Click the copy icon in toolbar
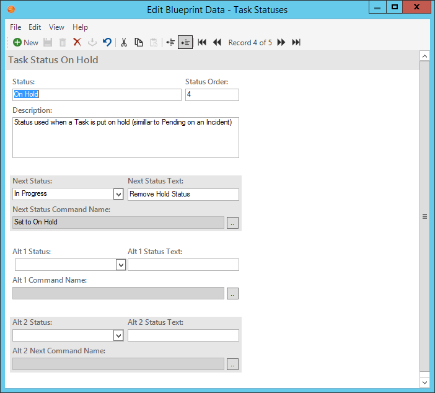 (x=139, y=43)
